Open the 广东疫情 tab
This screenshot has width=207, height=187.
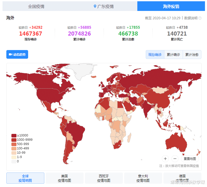(x=104, y=6)
